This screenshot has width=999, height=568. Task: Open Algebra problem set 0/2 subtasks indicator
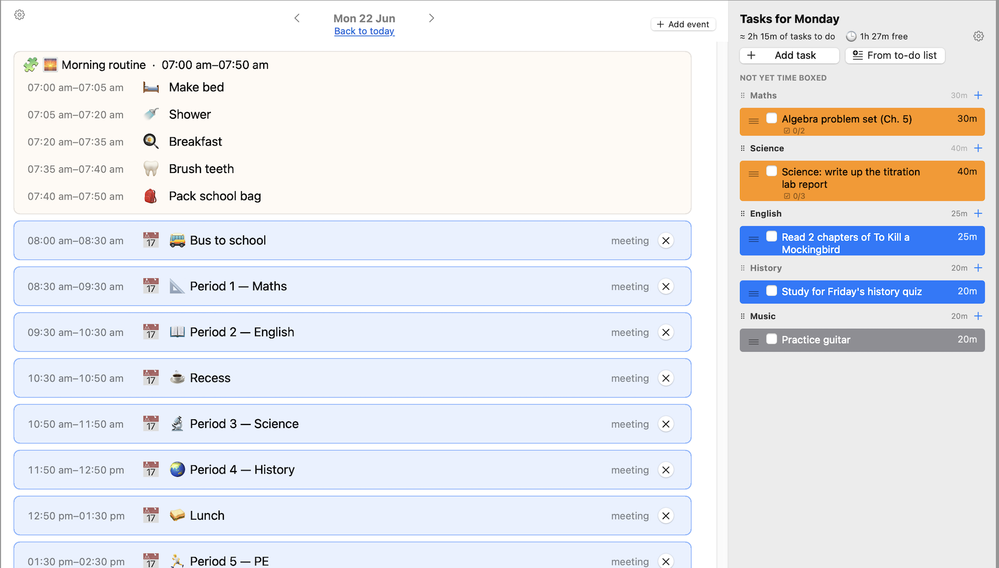pyautogui.click(x=794, y=131)
